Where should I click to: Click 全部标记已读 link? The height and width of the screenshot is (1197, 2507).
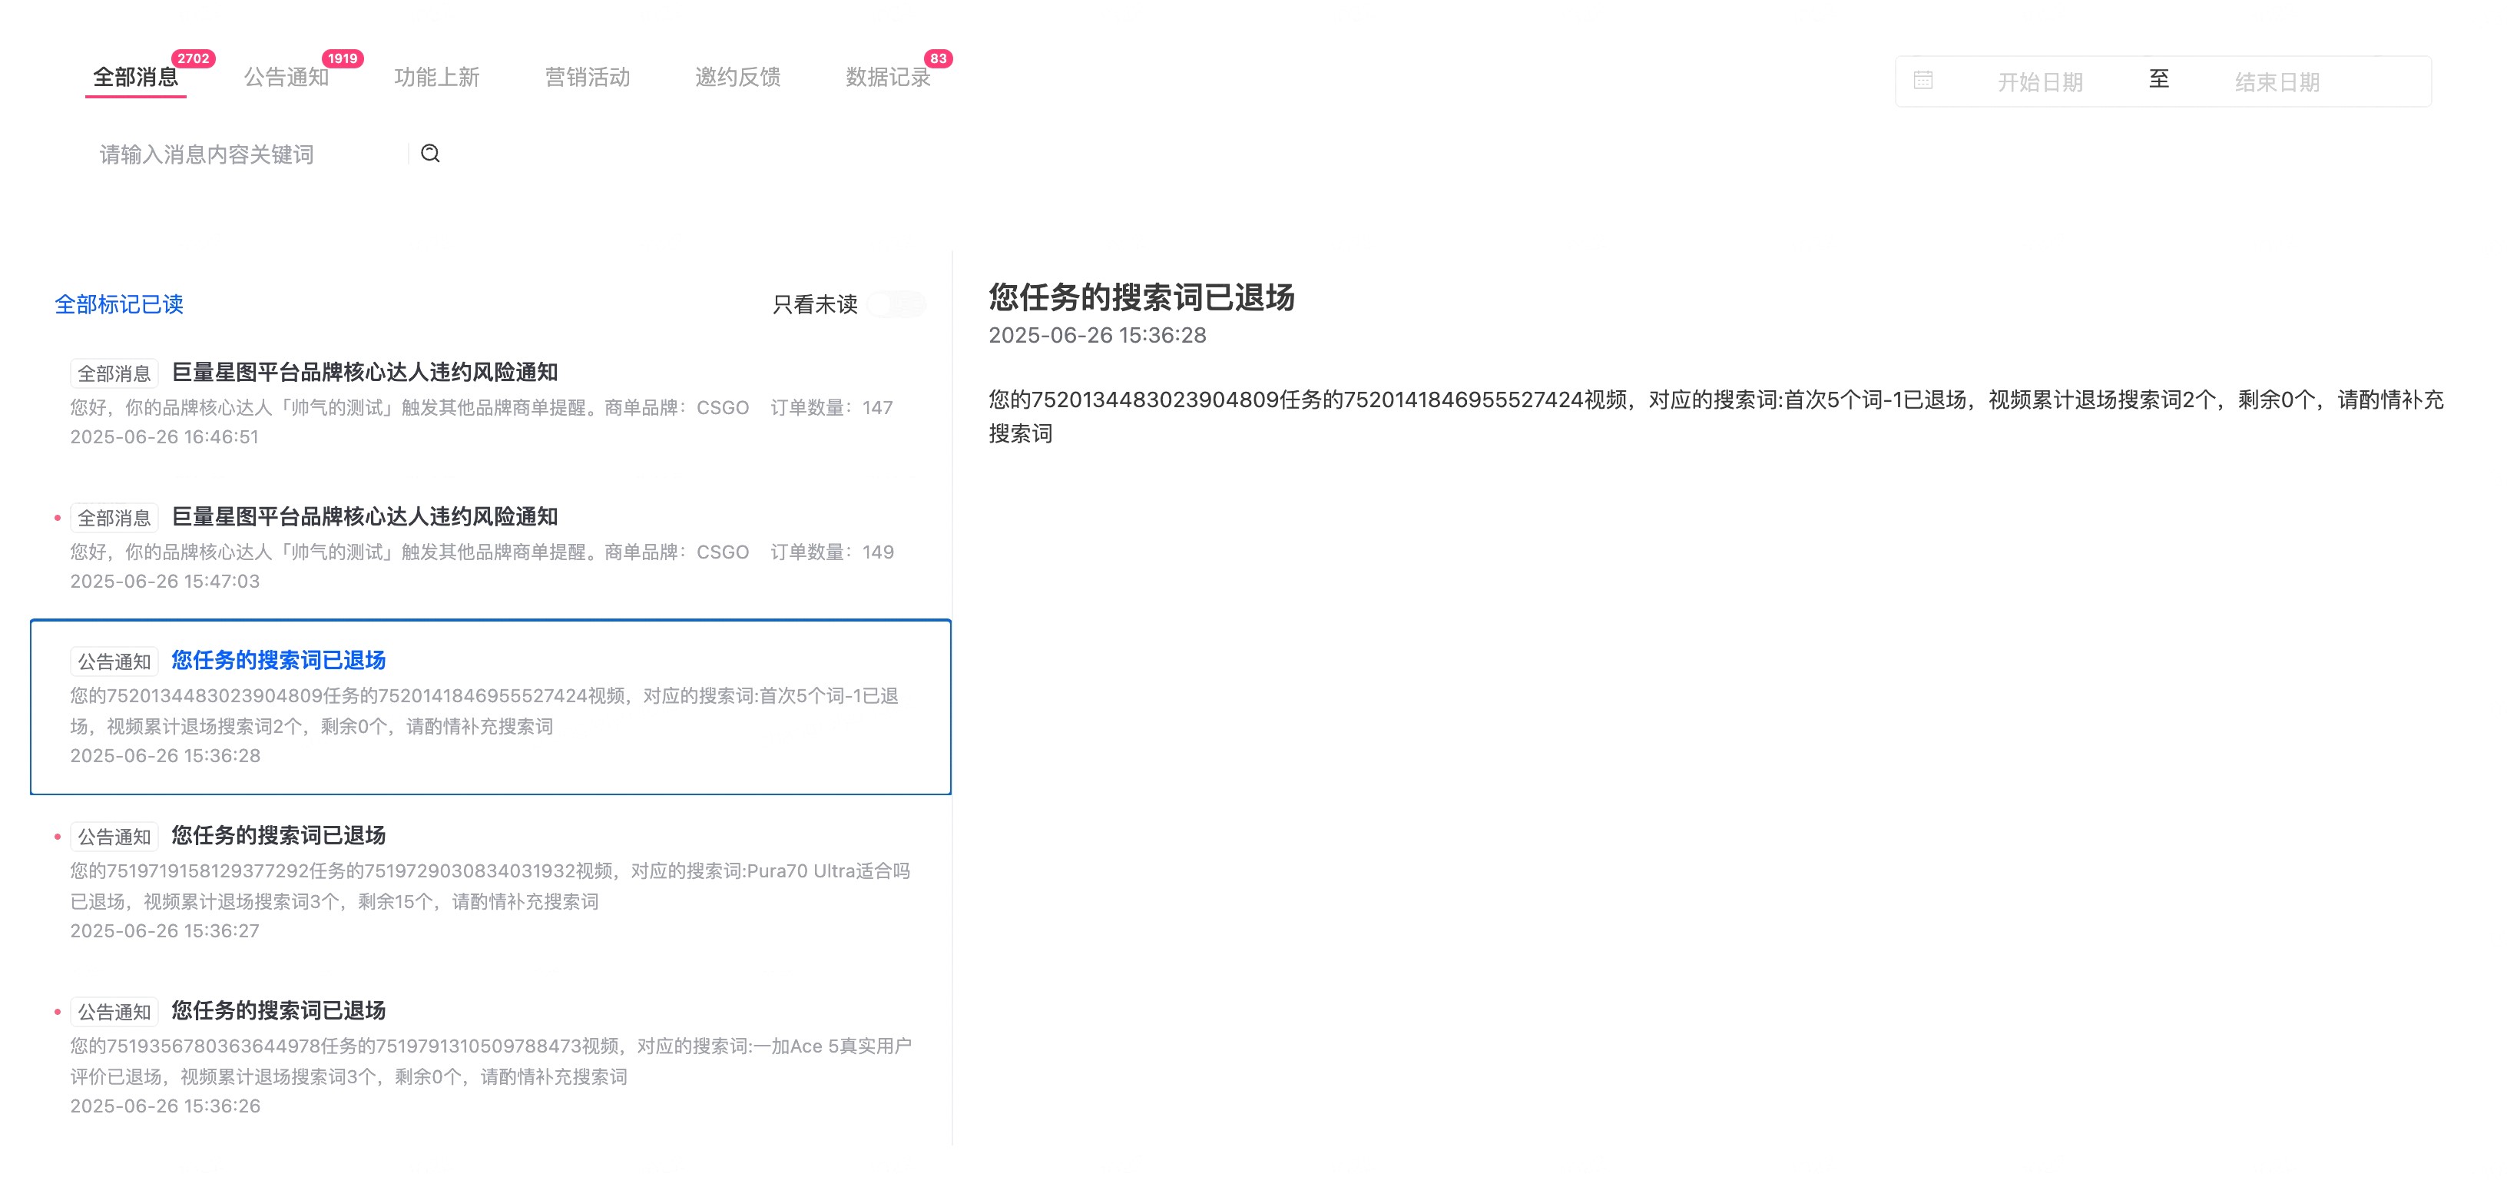(119, 304)
